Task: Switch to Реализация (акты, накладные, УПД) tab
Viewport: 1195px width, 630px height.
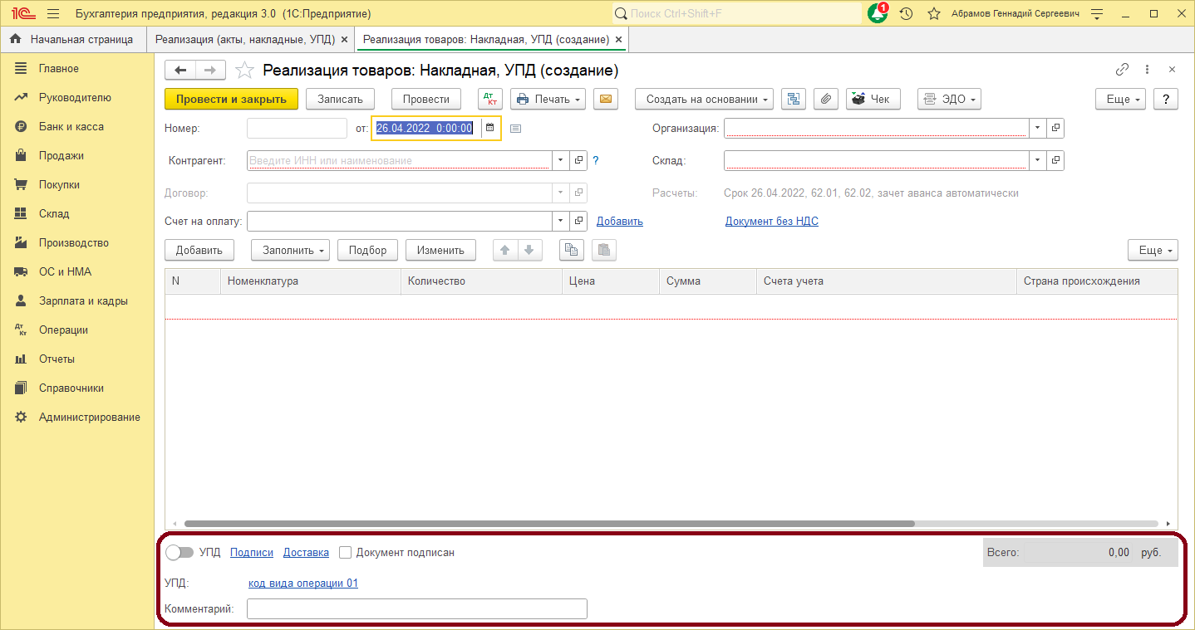Action: [245, 38]
